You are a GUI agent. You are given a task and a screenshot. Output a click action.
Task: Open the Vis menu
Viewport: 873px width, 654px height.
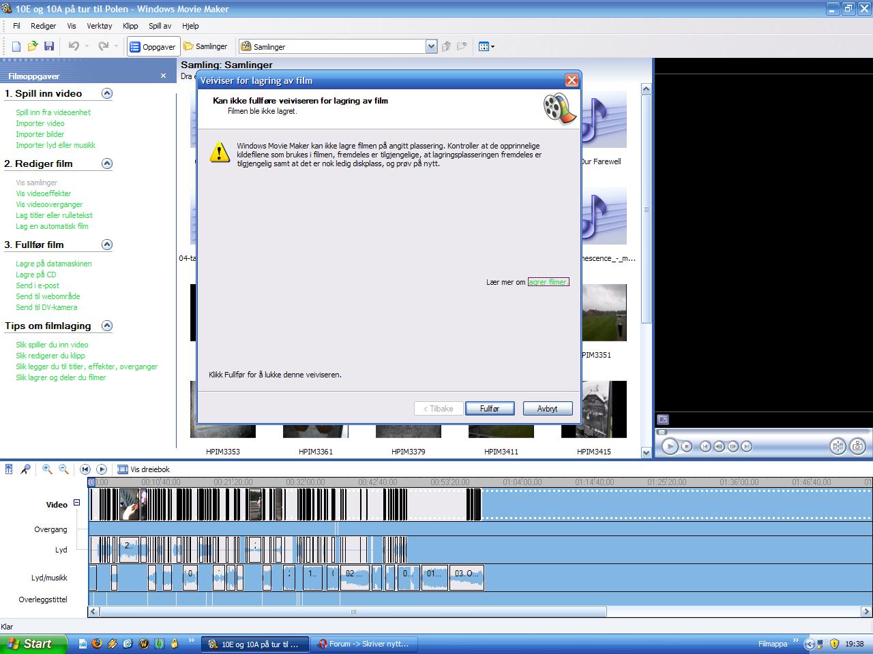pyautogui.click(x=72, y=26)
